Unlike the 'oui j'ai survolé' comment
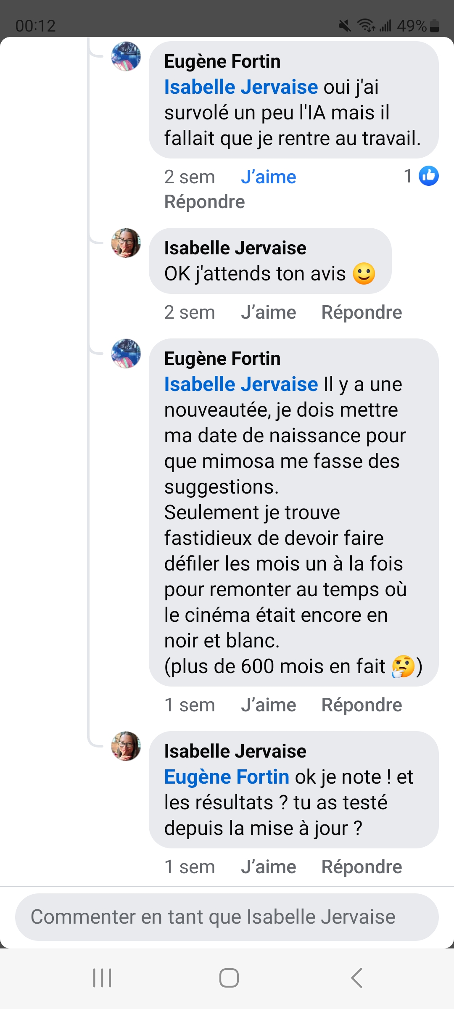The image size is (454, 1009). click(x=268, y=177)
